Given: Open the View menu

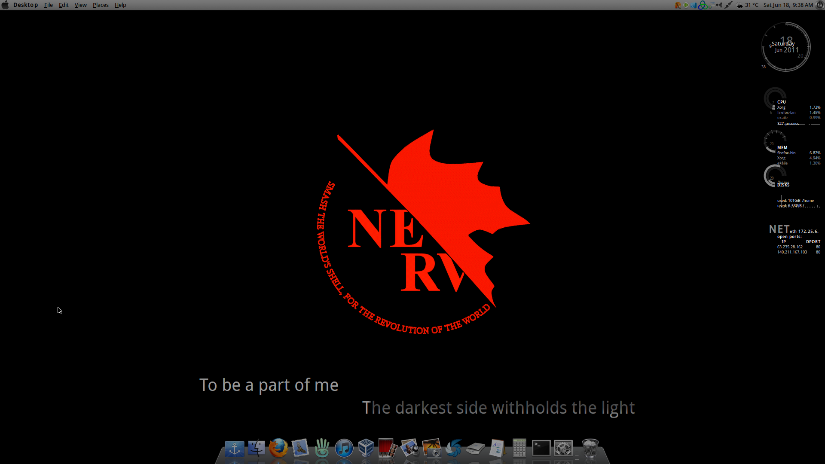Looking at the screenshot, I should tap(80, 5).
